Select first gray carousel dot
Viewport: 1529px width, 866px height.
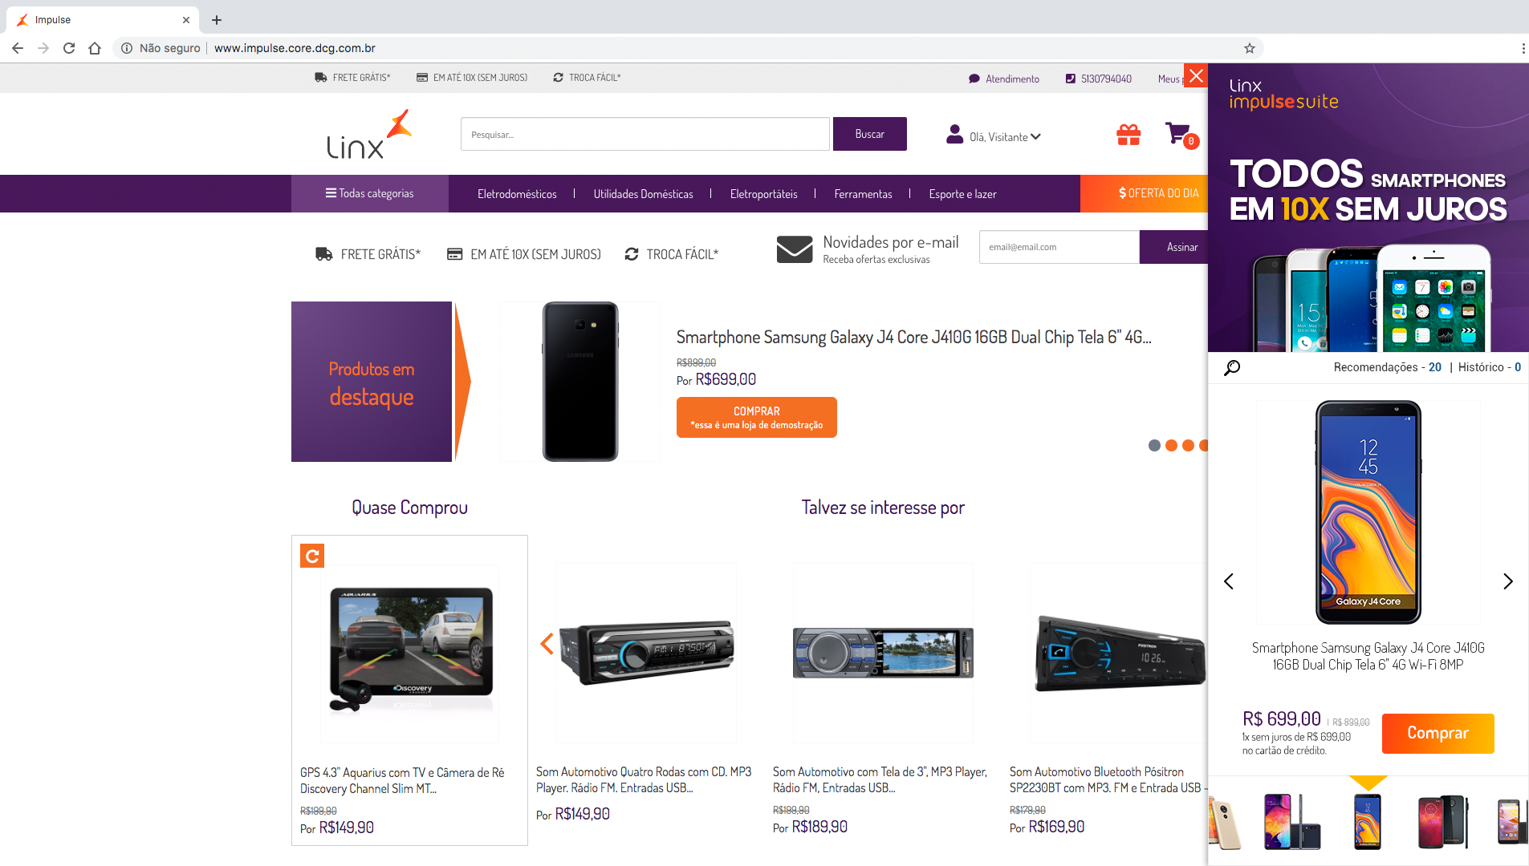(x=1154, y=446)
